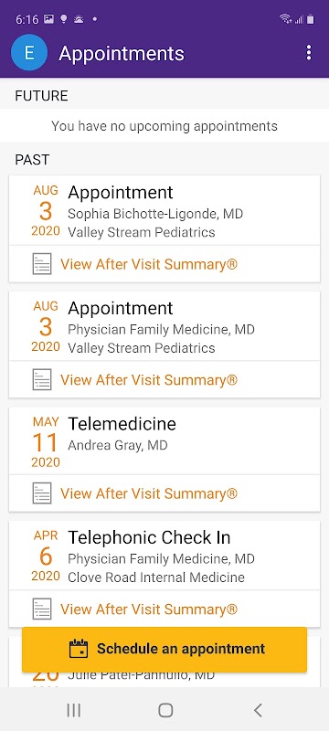Click the summary document icon under Physician Family Medicine Aug 3
Screen dimensions: 329x731
click(x=42, y=380)
